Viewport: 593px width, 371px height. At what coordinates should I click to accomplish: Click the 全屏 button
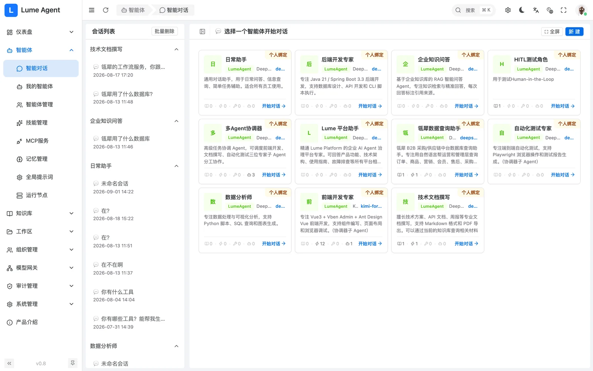click(x=552, y=32)
